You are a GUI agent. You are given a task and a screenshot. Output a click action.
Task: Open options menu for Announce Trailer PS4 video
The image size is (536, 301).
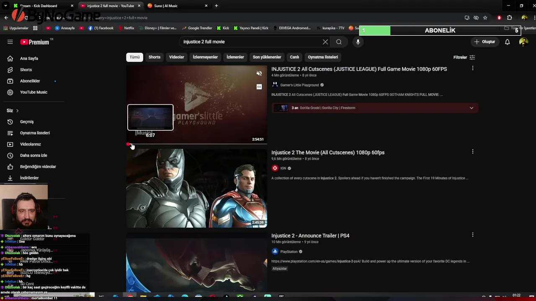tap(473, 235)
